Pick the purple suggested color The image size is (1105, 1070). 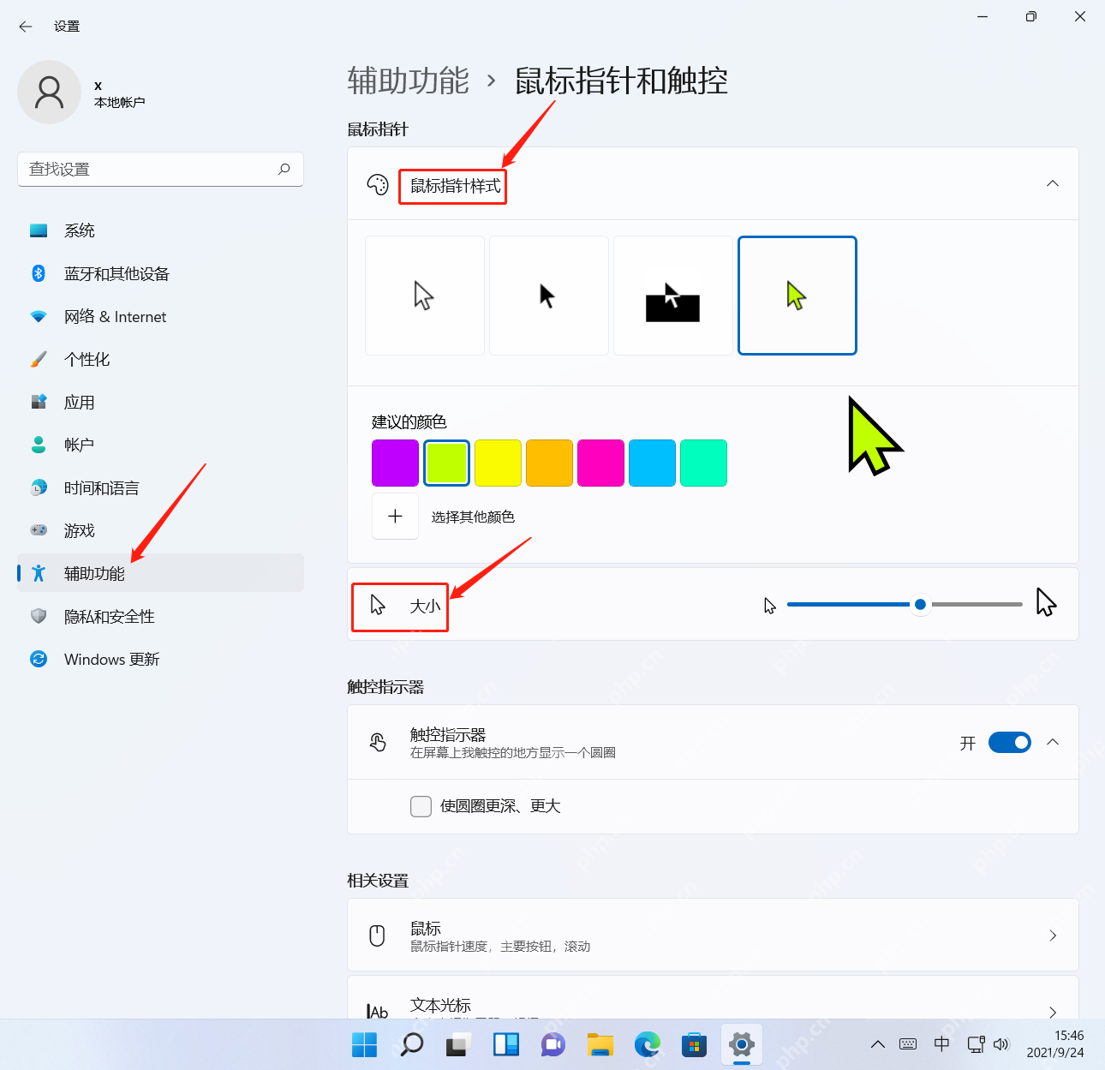click(395, 463)
